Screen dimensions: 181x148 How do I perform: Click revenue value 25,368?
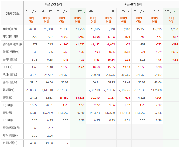[x=48, y=29]
